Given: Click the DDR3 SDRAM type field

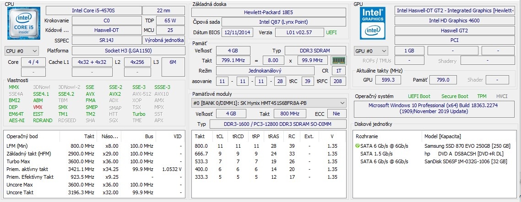Looking at the screenshot, I should click(x=315, y=51).
